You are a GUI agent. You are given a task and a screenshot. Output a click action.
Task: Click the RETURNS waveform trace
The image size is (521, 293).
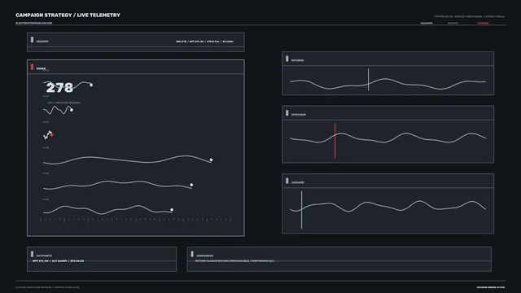point(387,84)
